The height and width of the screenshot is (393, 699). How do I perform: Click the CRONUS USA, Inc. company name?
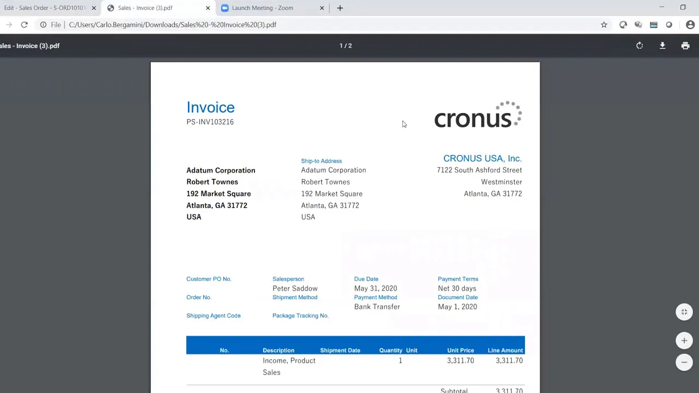(x=482, y=158)
